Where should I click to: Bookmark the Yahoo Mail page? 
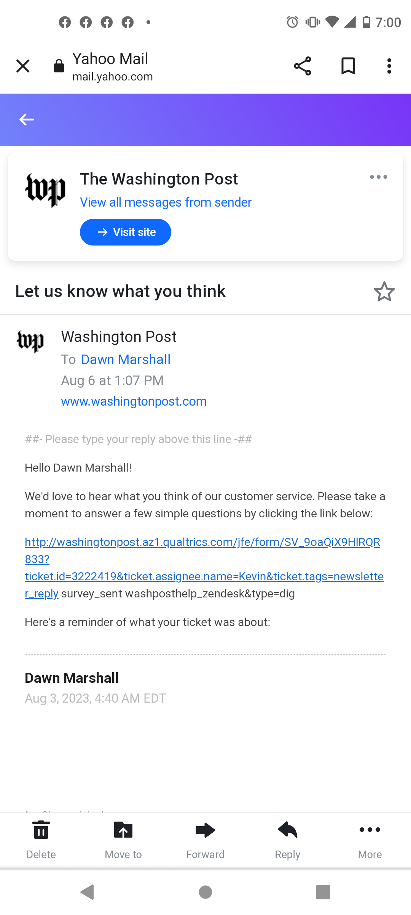348,66
